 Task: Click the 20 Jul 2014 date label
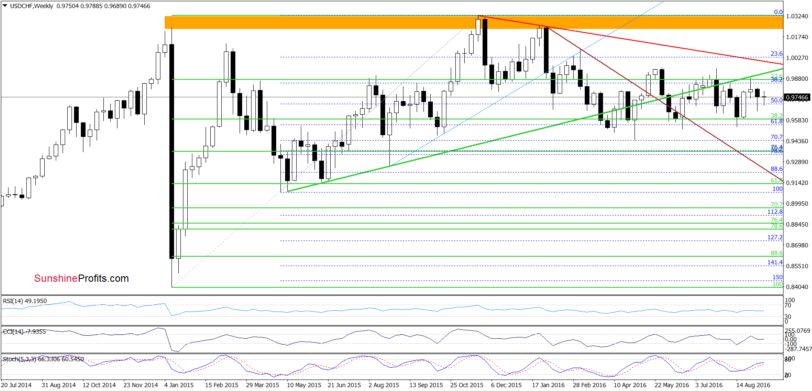[16, 385]
